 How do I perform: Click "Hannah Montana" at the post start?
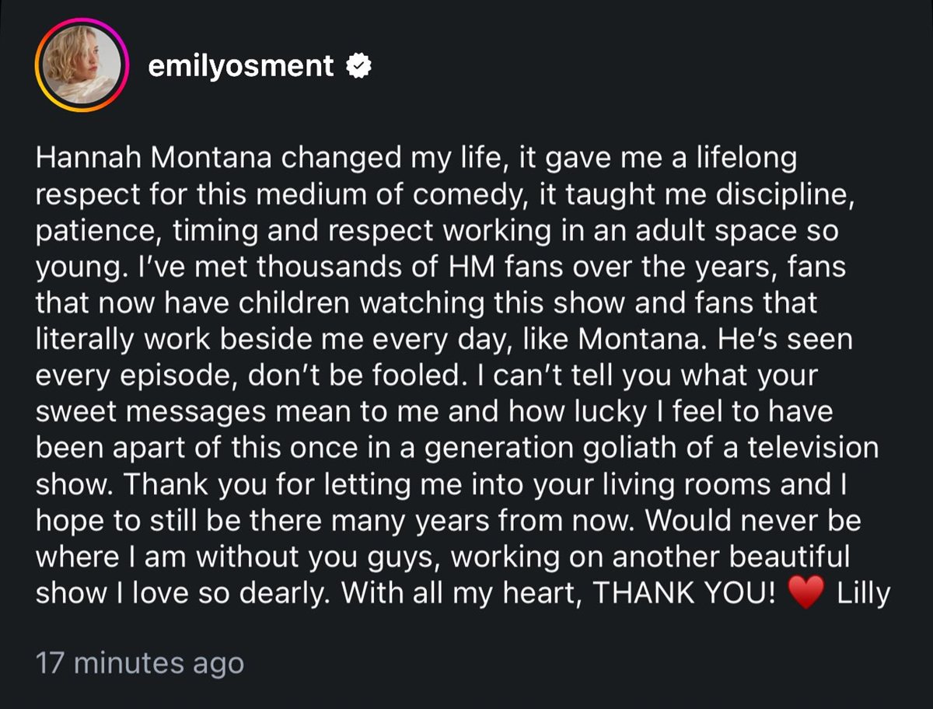(153, 159)
